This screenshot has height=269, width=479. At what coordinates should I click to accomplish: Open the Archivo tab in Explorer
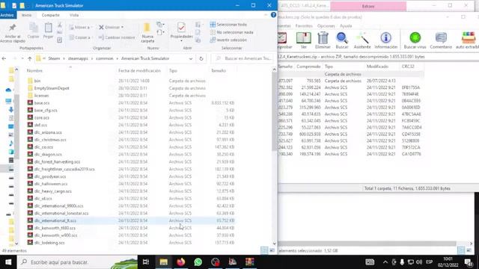tap(7, 15)
